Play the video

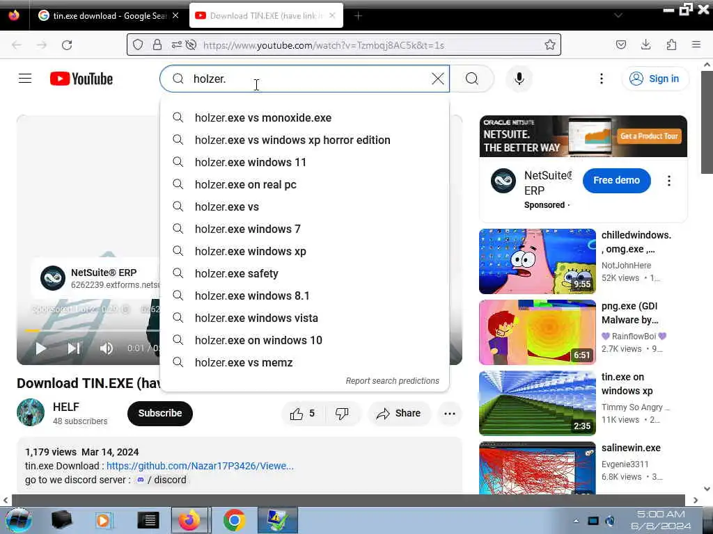(x=41, y=348)
